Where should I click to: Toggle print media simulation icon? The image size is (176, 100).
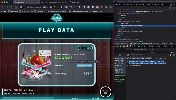[x=131, y=46]
